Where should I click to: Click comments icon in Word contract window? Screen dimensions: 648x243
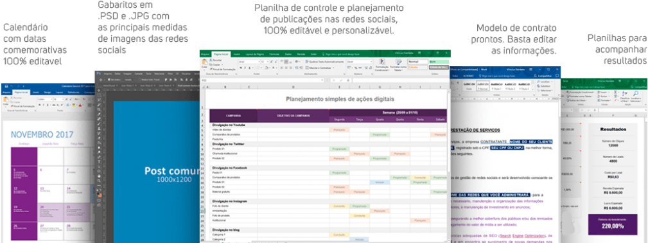click(557, 76)
